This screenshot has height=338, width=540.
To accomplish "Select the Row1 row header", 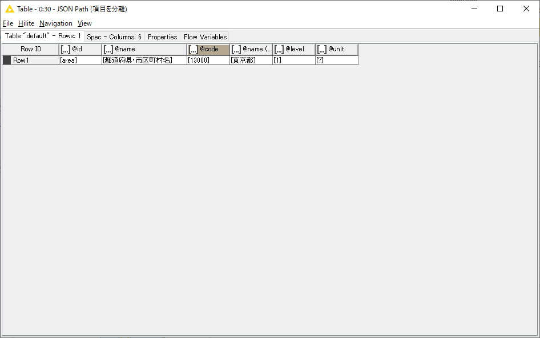I will [31, 60].
